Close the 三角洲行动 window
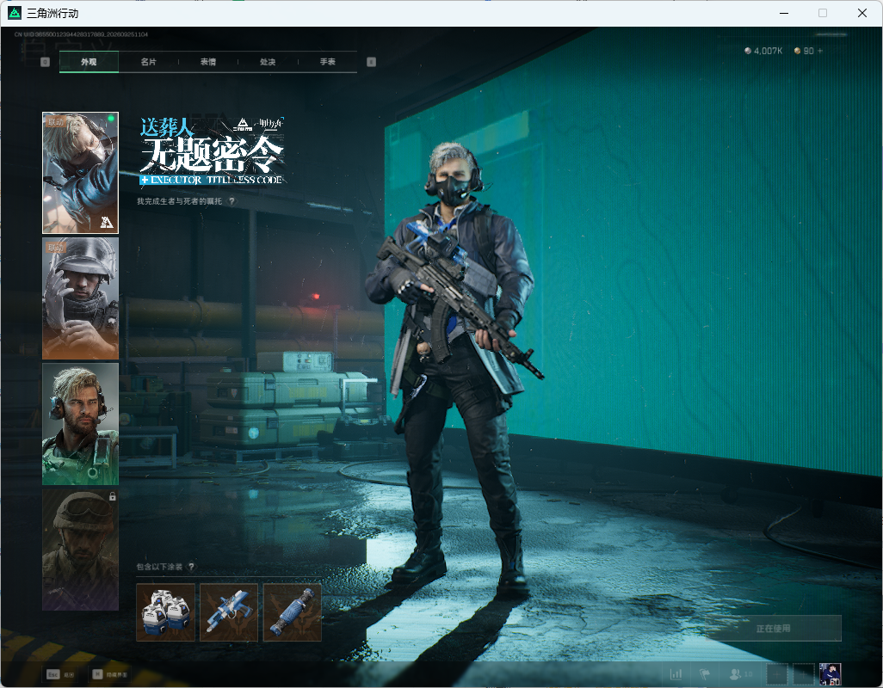 862,13
